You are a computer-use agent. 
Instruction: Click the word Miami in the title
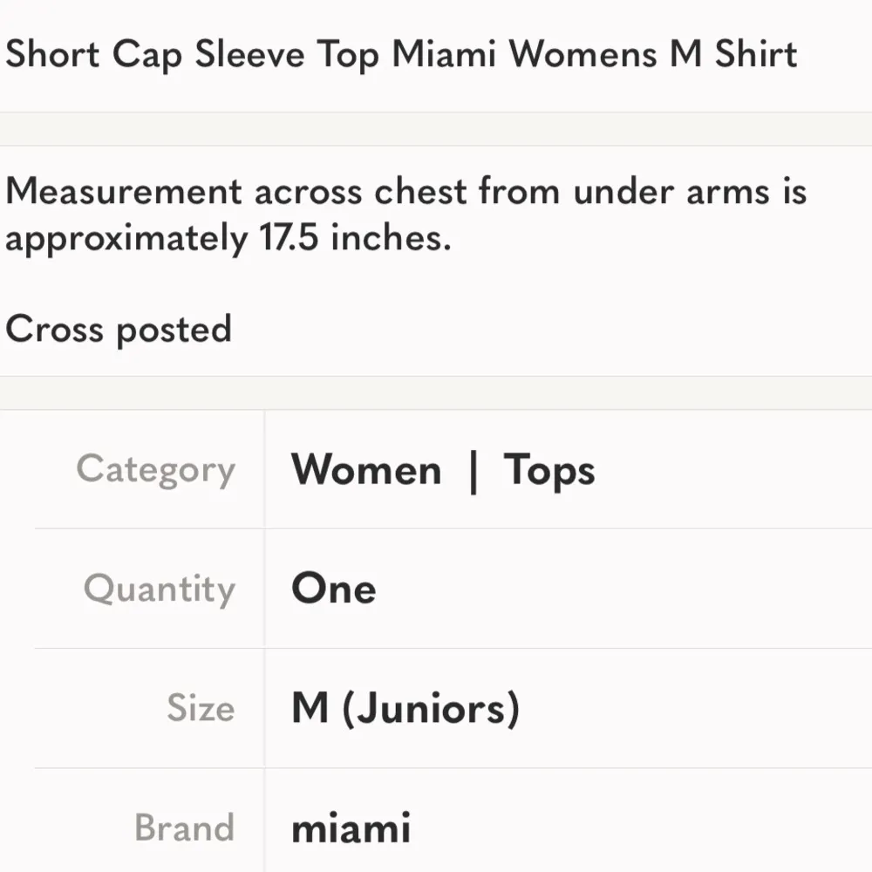[x=445, y=54]
